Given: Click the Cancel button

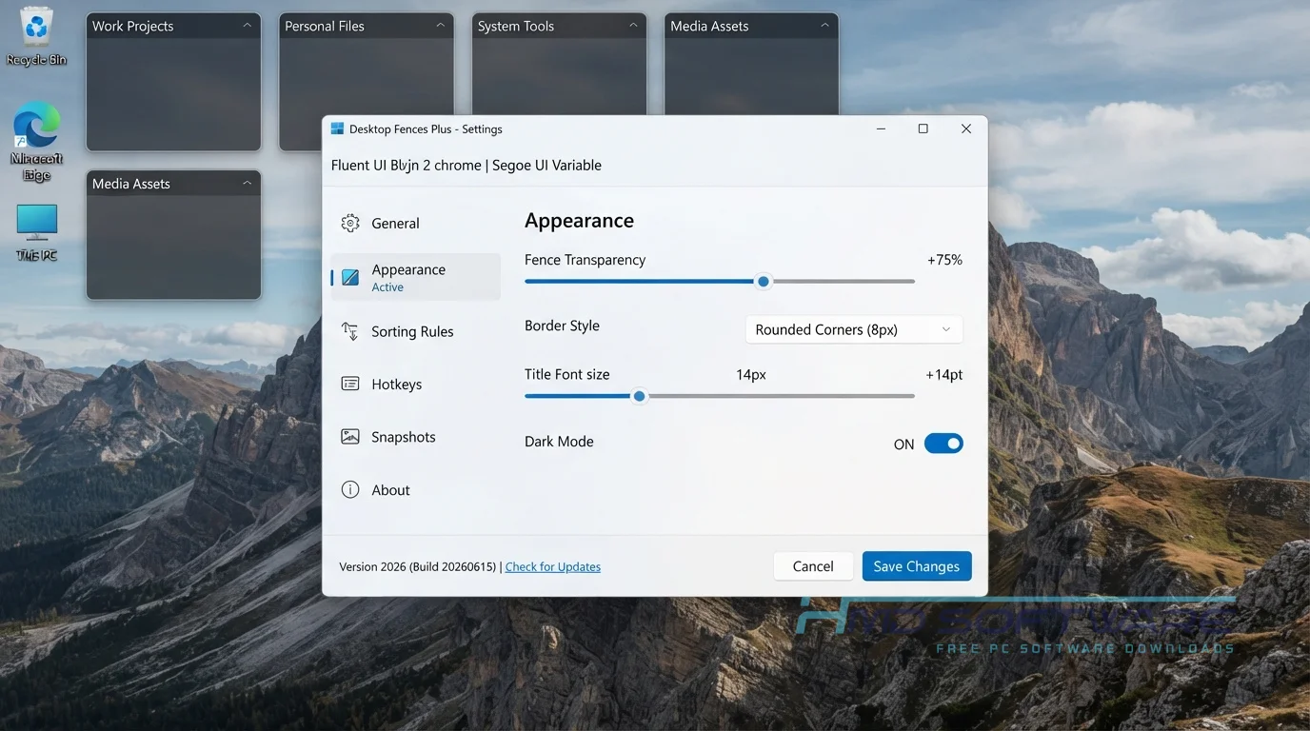Looking at the screenshot, I should pyautogui.click(x=813, y=566).
